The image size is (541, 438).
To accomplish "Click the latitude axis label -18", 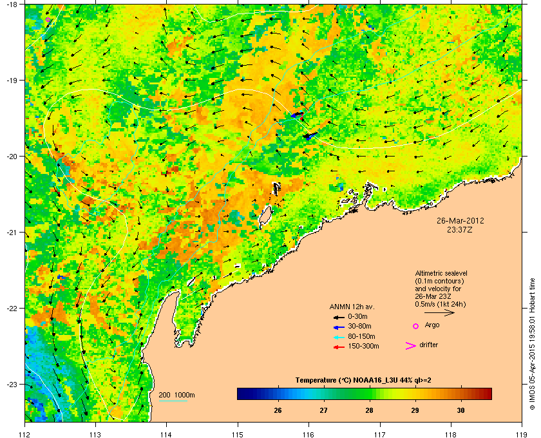I will [x=12, y=5].
